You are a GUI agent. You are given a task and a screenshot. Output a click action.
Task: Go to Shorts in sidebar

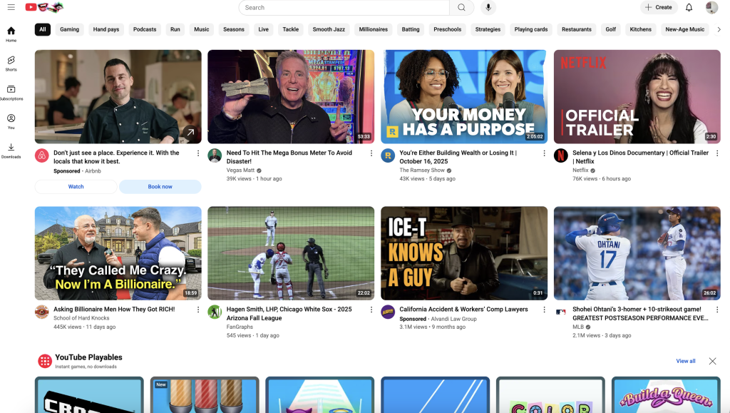[x=11, y=63]
